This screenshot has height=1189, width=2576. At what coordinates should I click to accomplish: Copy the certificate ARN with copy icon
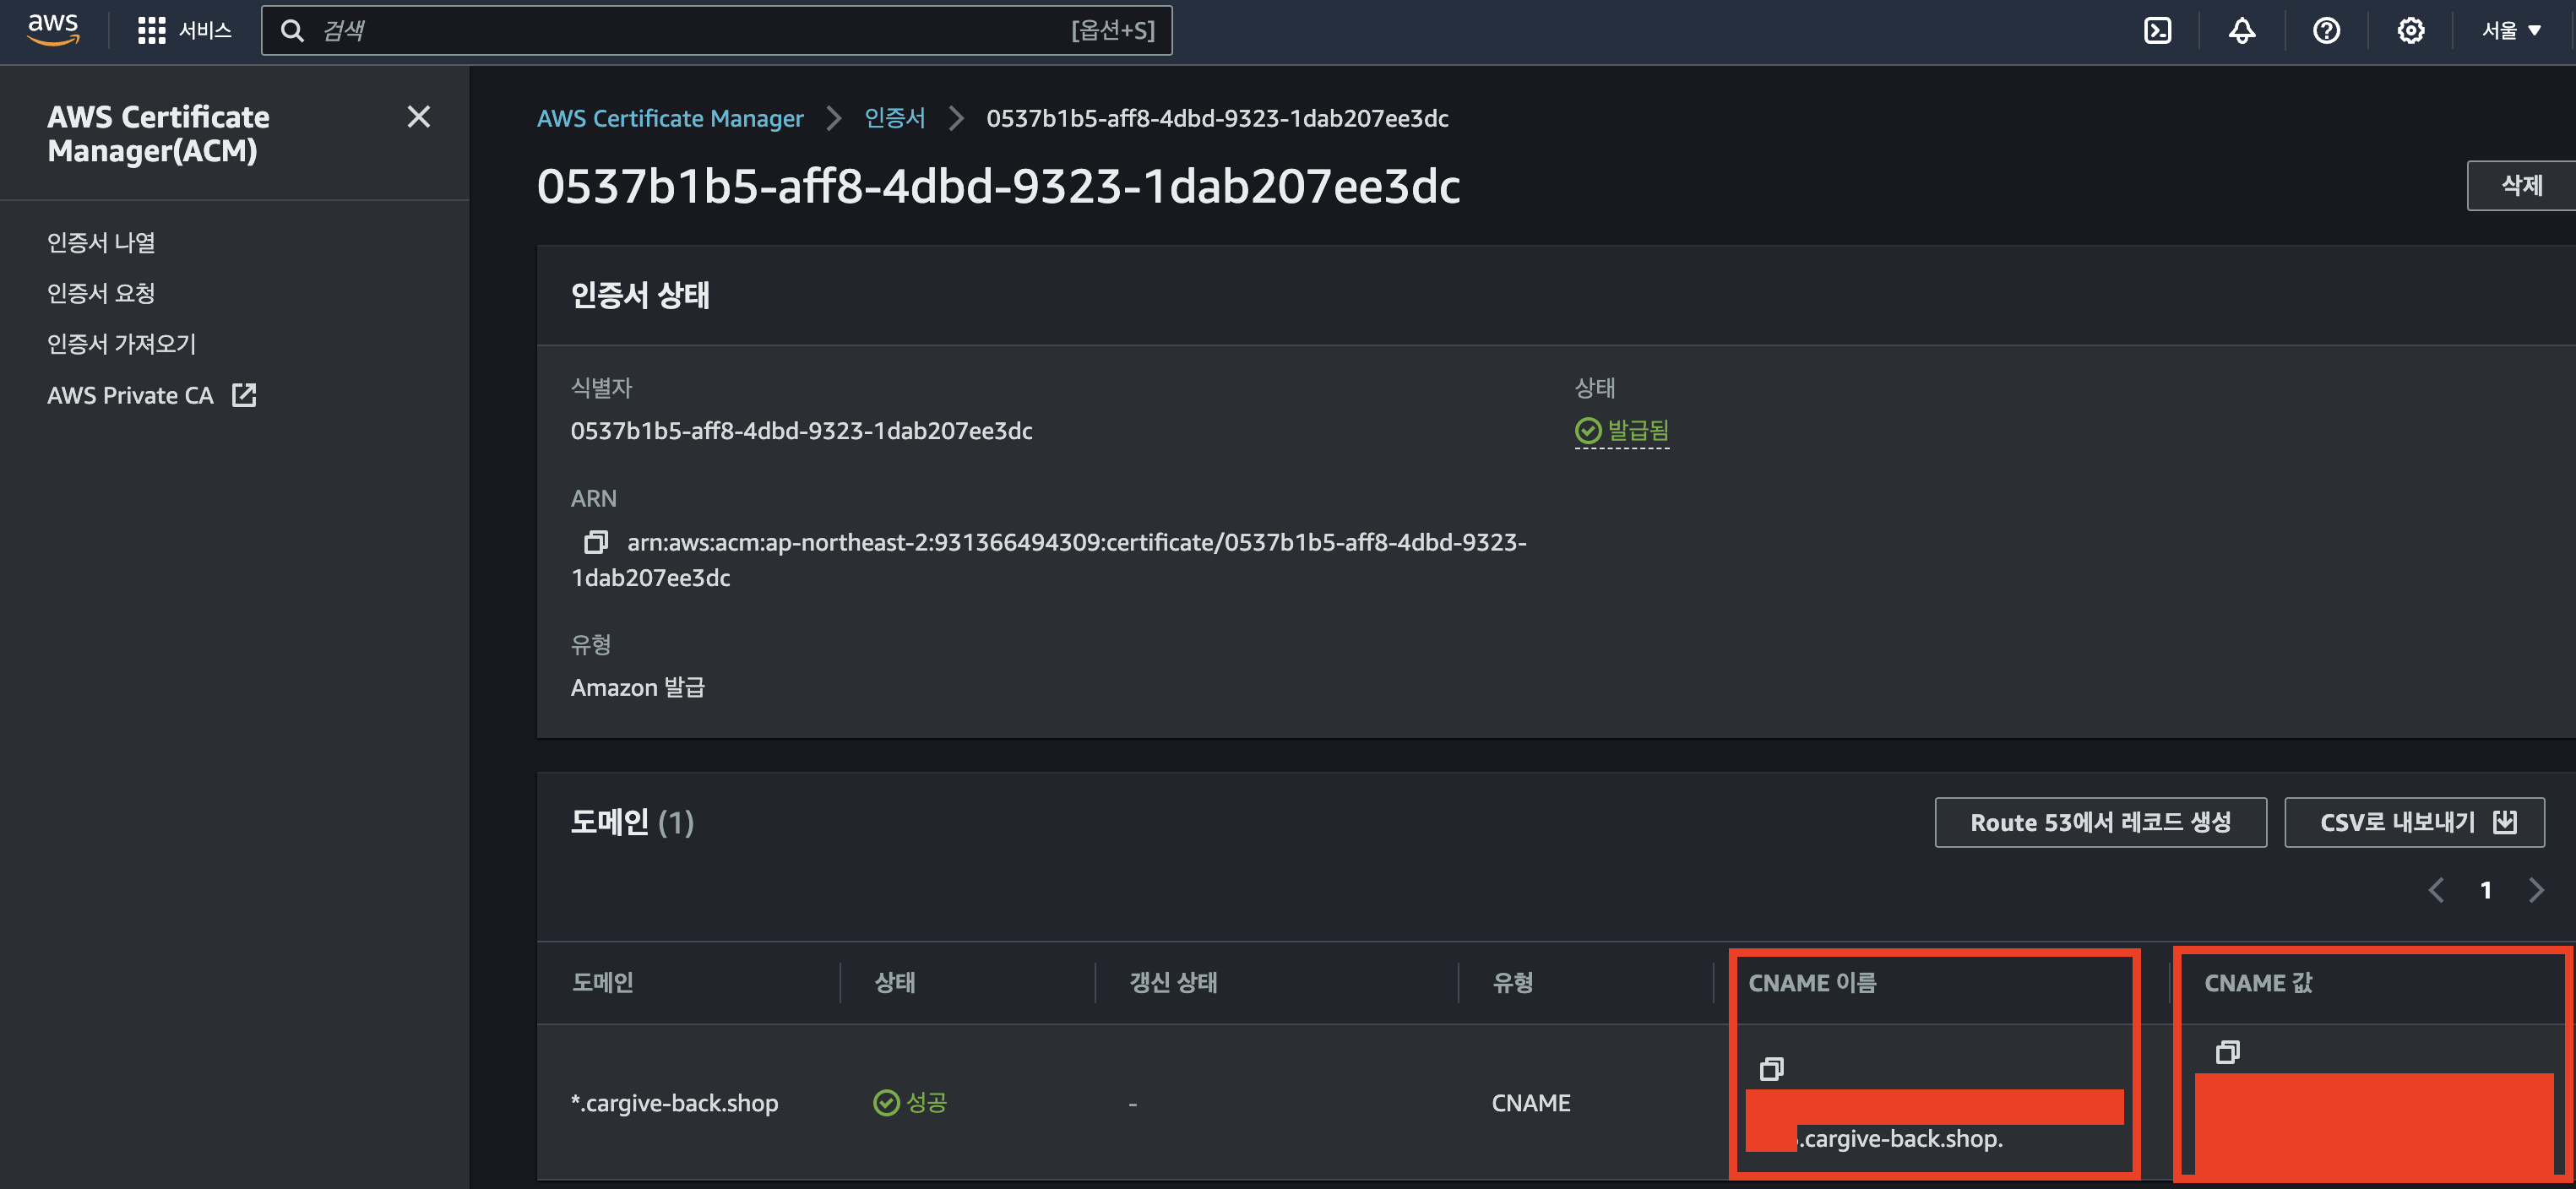(595, 542)
